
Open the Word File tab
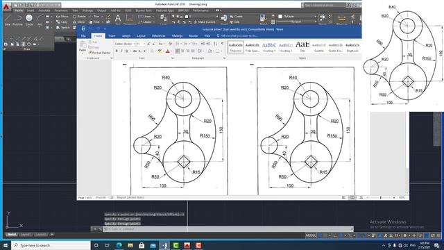click(x=83, y=36)
